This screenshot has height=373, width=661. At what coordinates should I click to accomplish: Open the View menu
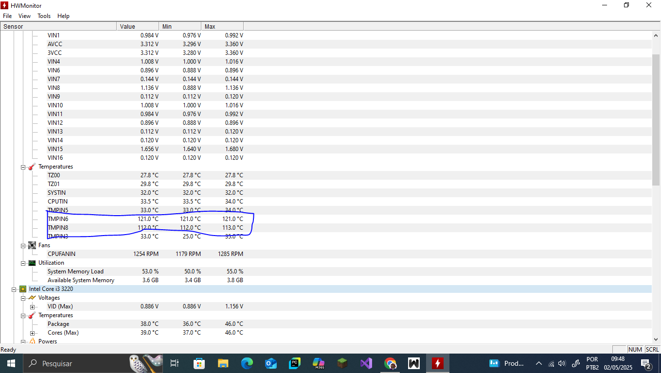click(24, 16)
